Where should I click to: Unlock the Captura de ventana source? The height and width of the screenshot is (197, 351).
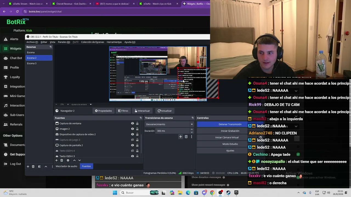[137, 123]
